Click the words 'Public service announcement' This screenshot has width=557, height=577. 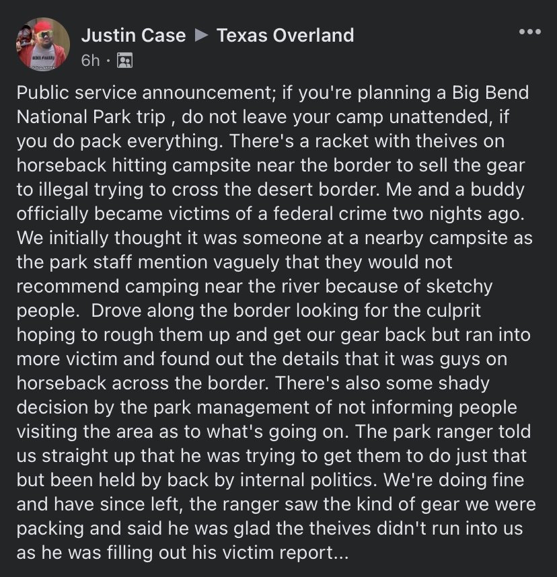(x=144, y=92)
